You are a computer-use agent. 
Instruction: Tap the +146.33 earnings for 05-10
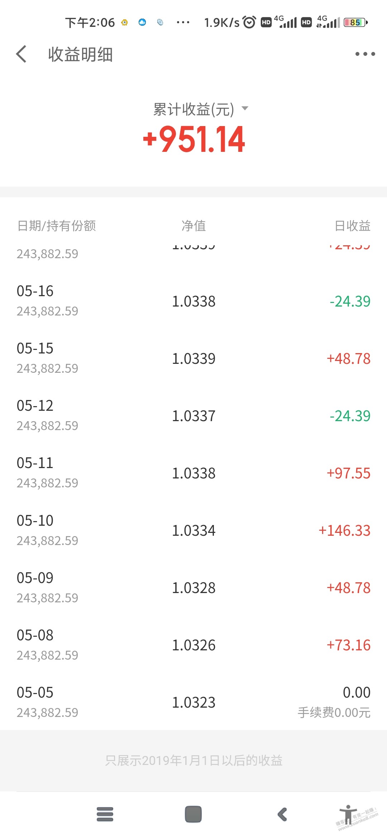click(344, 530)
